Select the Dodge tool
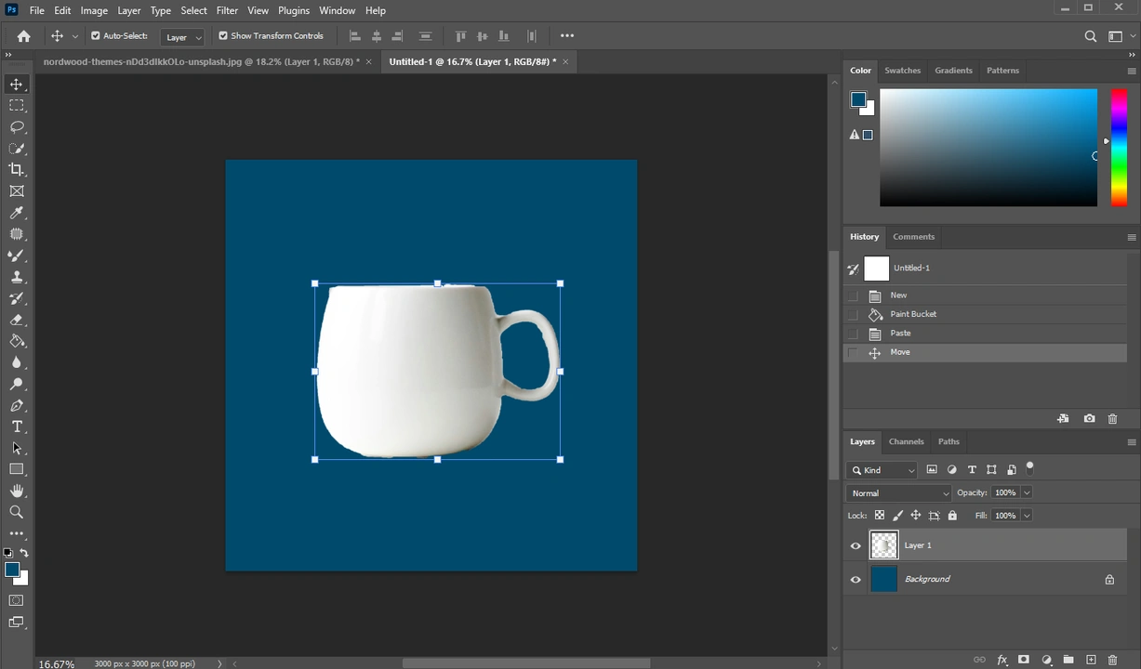The height and width of the screenshot is (669, 1141). click(17, 384)
